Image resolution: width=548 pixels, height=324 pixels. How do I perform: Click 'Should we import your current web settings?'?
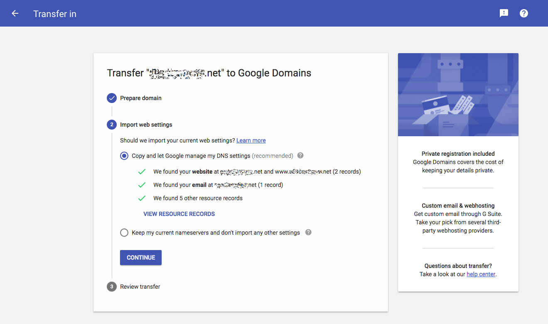coord(177,140)
